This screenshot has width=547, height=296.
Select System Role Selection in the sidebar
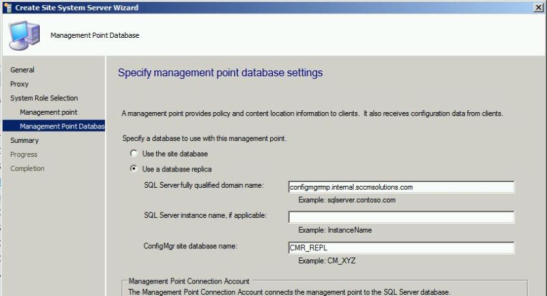click(44, 98)
